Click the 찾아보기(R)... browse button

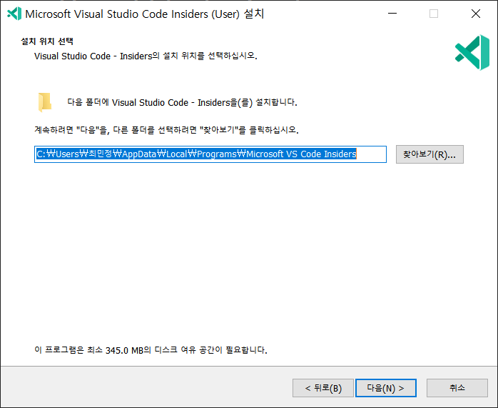point(430,154)
